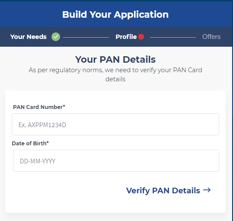This screenshot has width=233, height=221.
Task: Click empty area of white form card beside Verify
Action: point(65,191)
